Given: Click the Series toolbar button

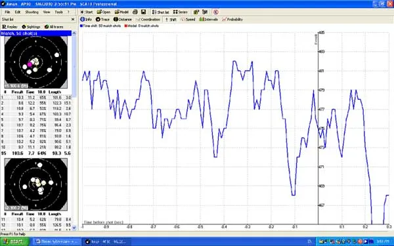Looking at the screenshot, I should coord(180,12).
